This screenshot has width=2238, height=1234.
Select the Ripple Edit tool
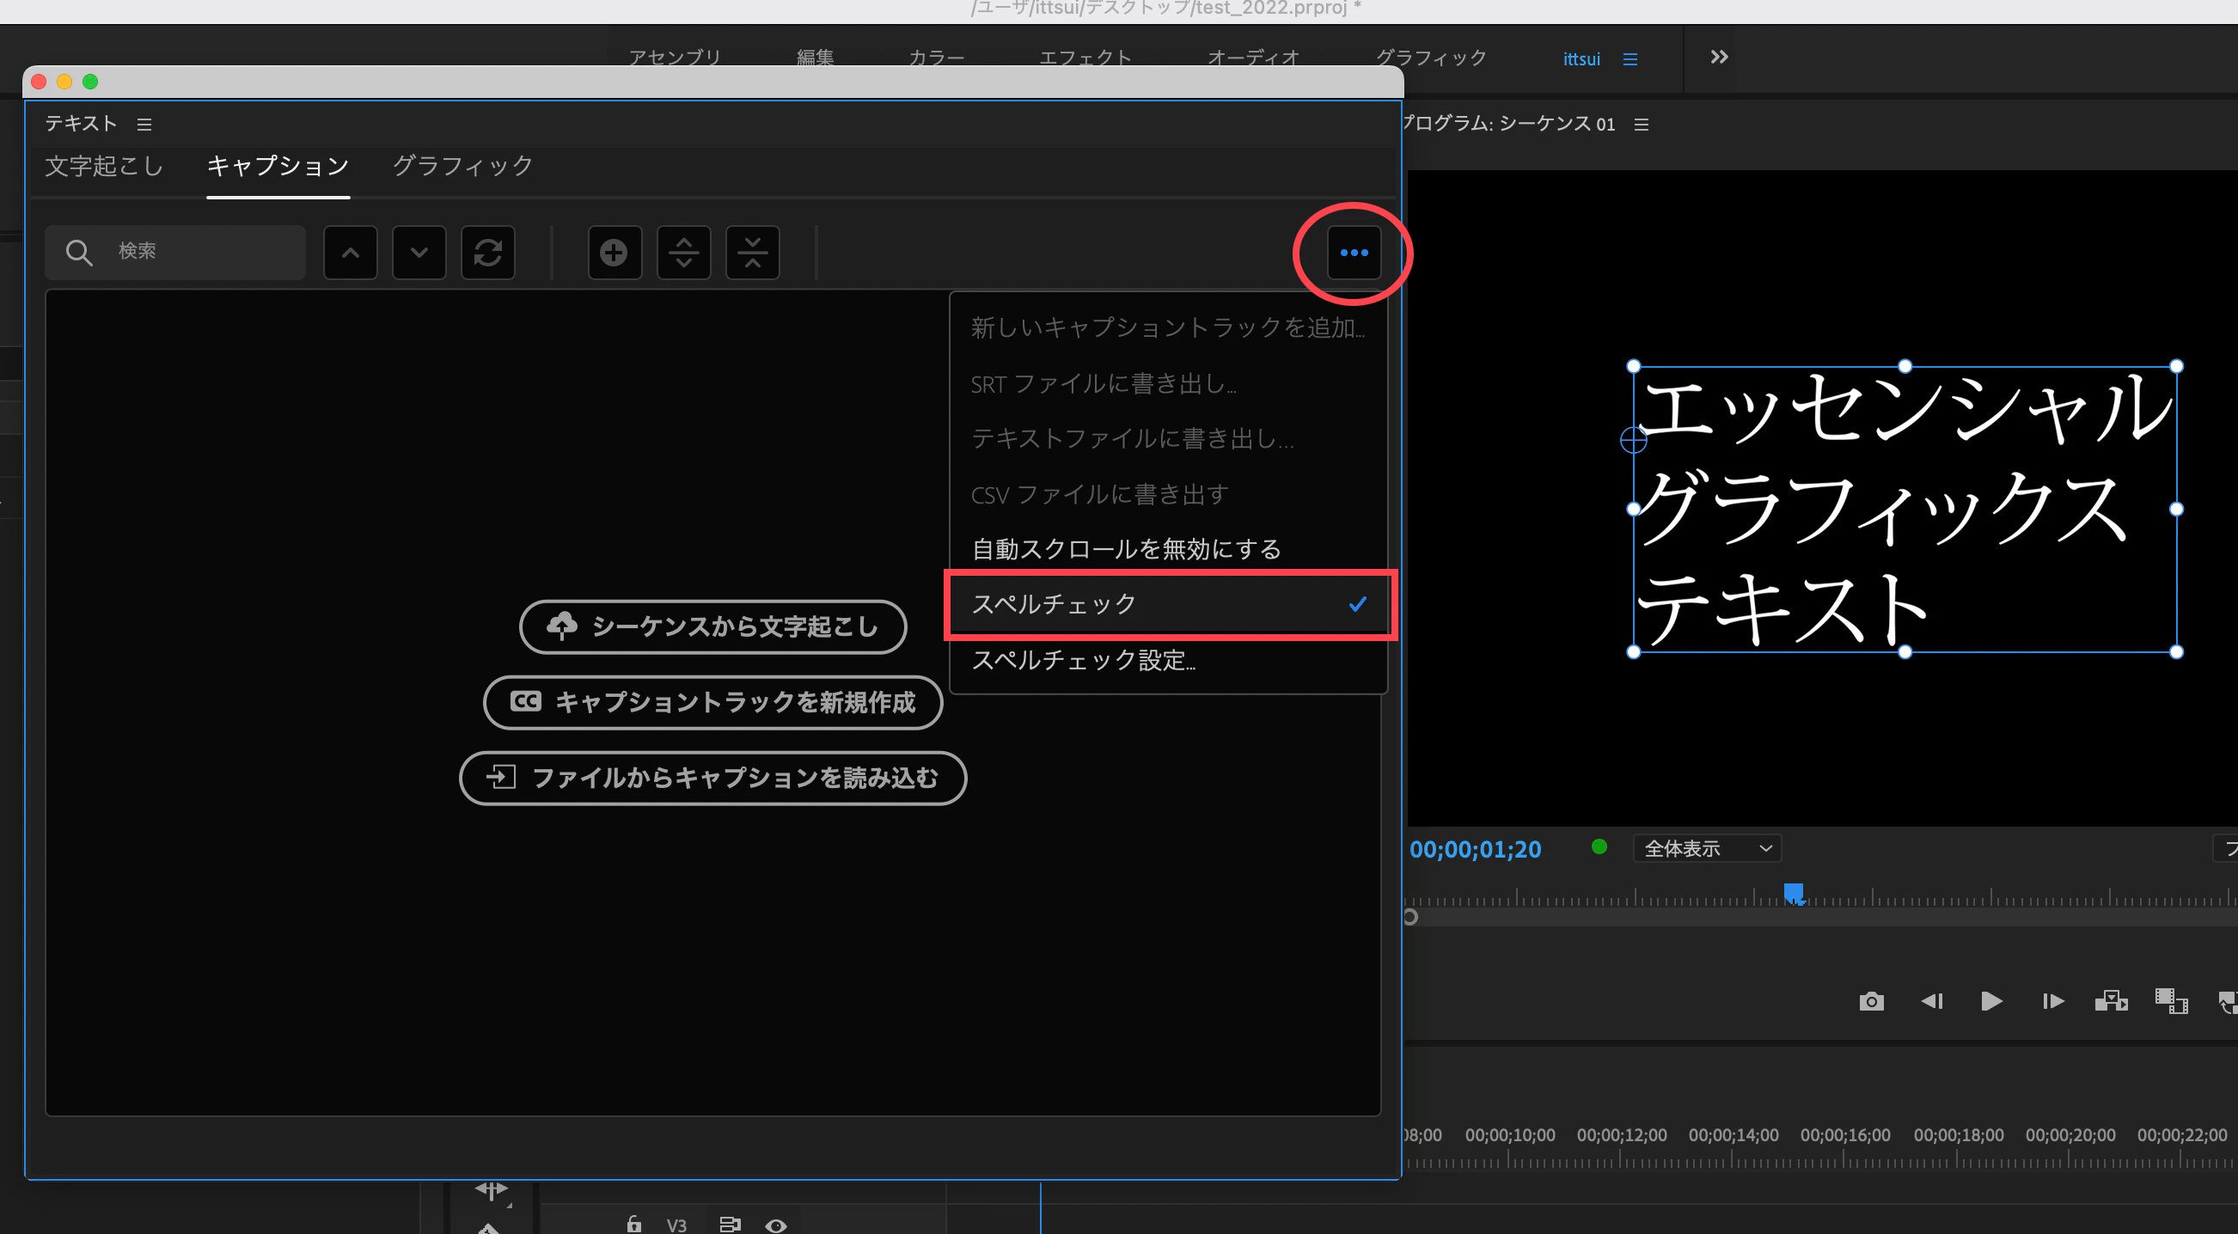pyautogui.click(x=491, y=1189)
